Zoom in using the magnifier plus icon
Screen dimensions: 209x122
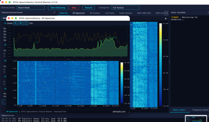pos(21,23)
